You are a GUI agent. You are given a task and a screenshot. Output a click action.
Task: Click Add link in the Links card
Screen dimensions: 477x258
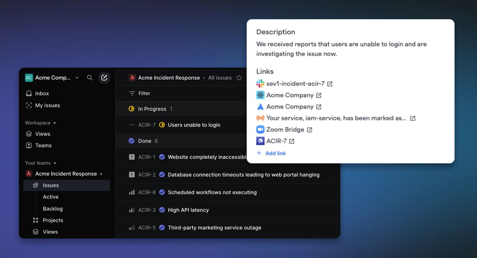[x=271, y=153]
